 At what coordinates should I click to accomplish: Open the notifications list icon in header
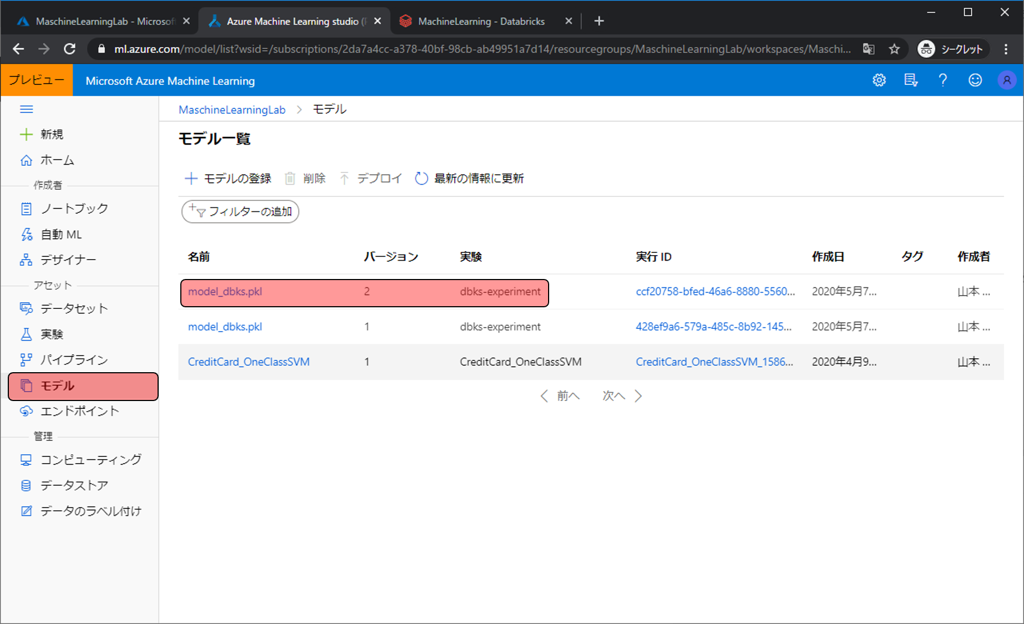click(x=910, y=80)
